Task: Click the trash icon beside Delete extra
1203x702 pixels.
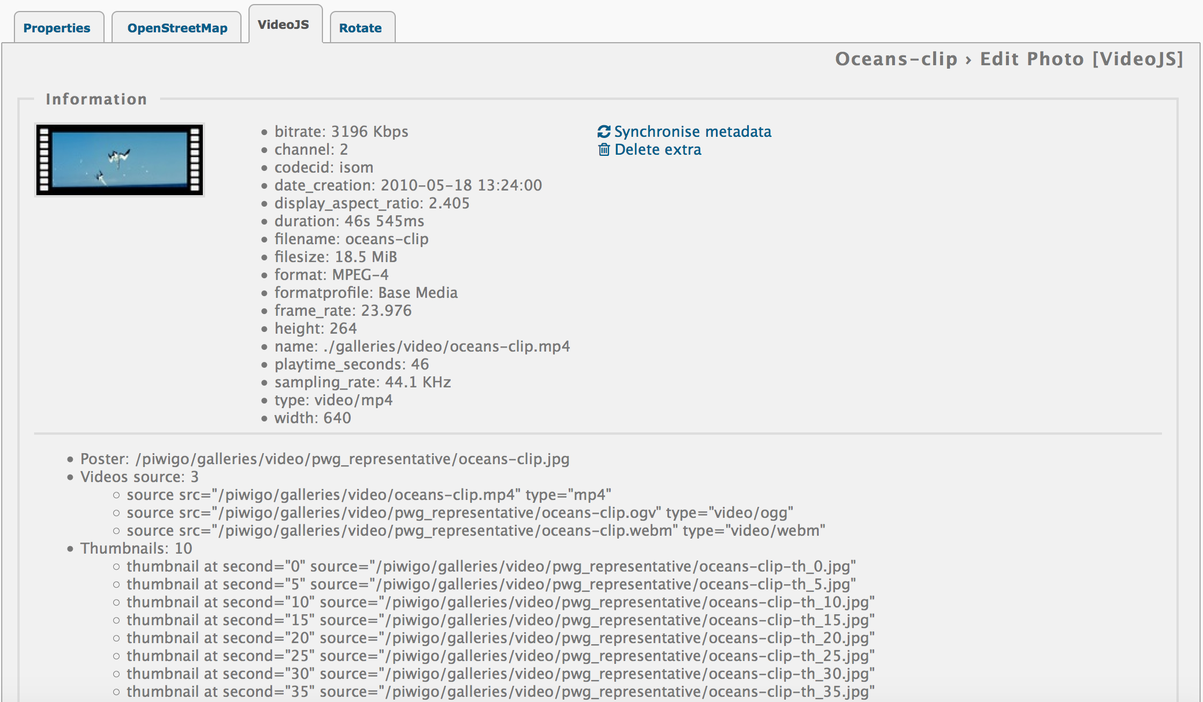Action: coord(604,150)
